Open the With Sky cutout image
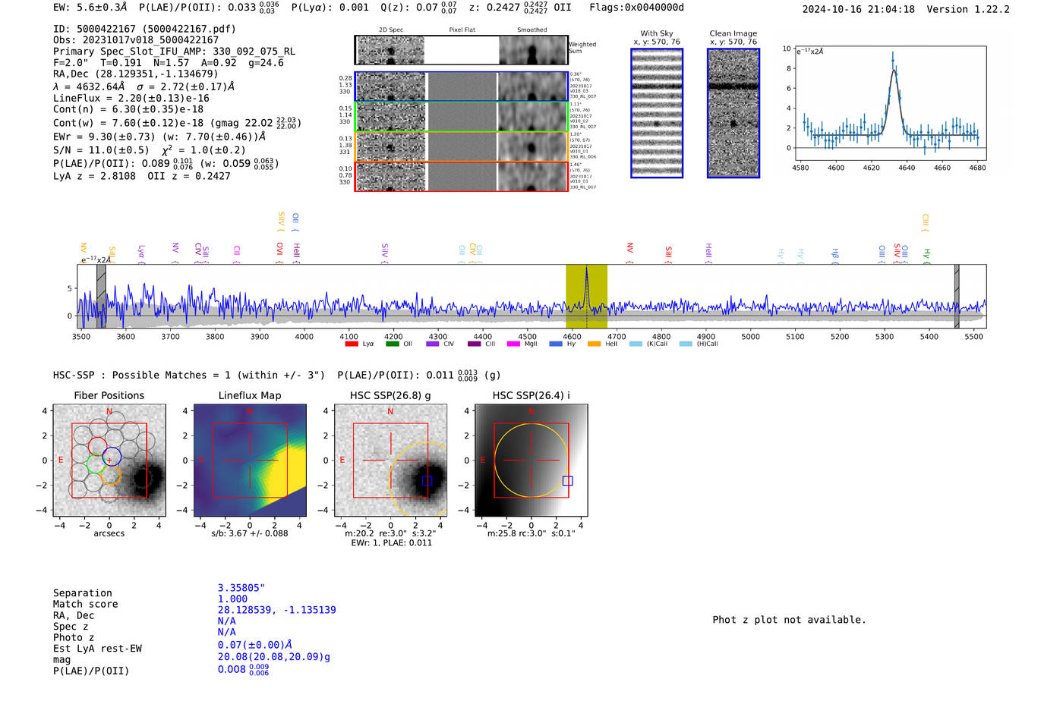 click(x=657, y=113)
